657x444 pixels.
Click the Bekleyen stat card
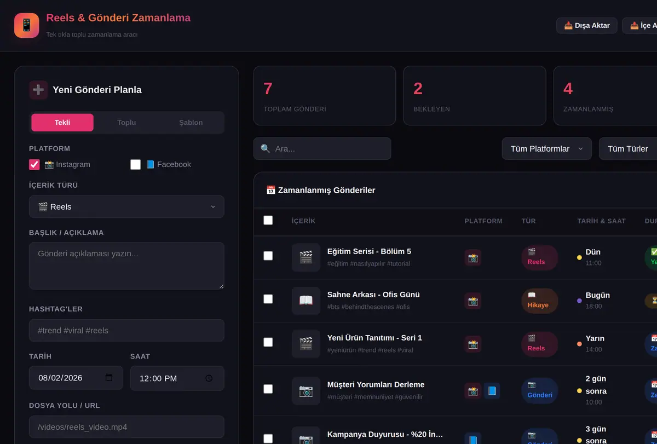(475, 96)
